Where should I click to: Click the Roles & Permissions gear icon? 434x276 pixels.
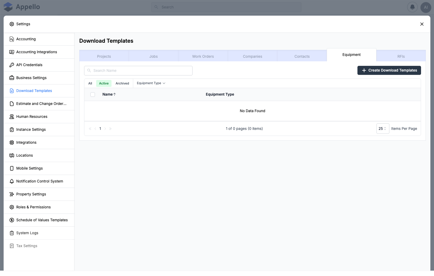pos(12,207)
